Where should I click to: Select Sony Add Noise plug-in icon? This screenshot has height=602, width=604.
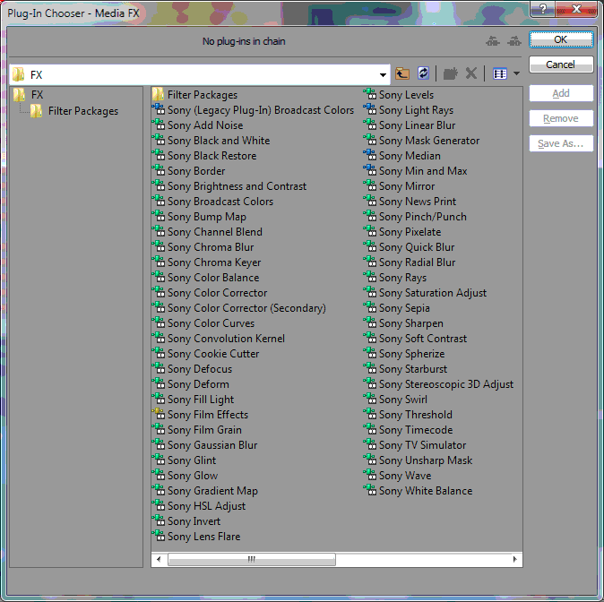(158, 125)
